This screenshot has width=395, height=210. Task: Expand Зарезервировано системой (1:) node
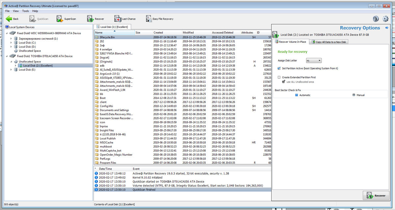[11, 39]
